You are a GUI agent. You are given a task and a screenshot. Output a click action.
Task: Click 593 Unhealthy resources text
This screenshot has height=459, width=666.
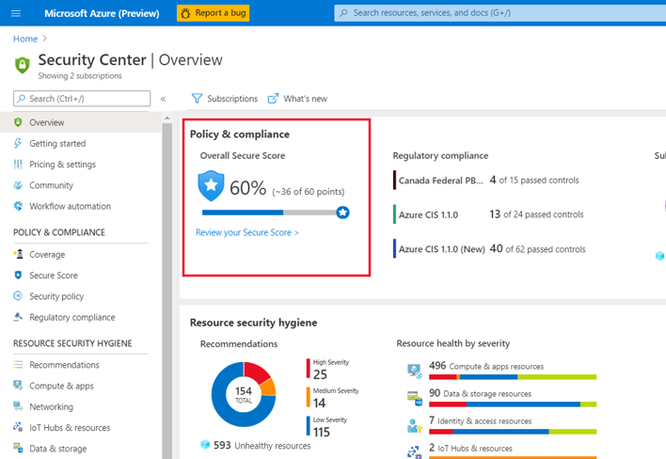[262, 445]
